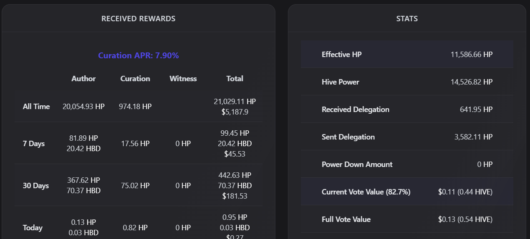This screenshot has width=530, height=239.
Task: Click the Effective HP stat label
Action: click(x=342, y=55)
